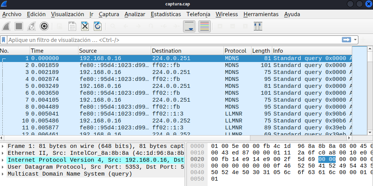Screen dimensions: 373x186
Task: Open the Archivo menu
Action: (12, 14)
